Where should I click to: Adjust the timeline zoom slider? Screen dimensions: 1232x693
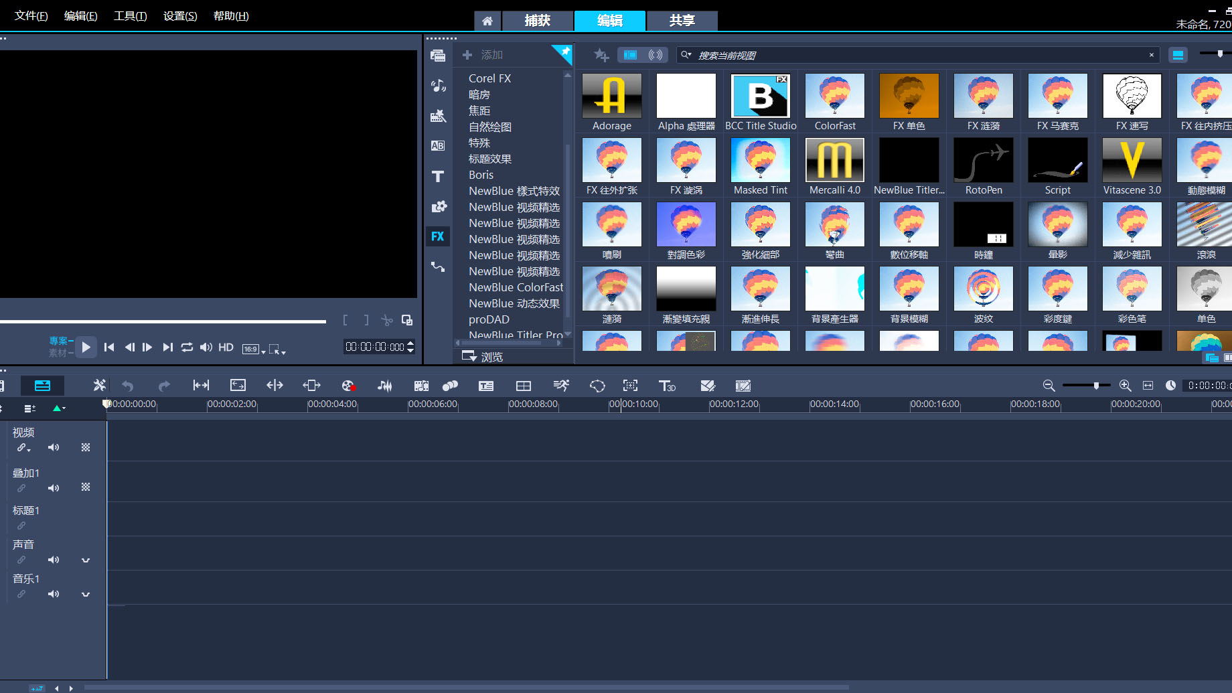1086,386
